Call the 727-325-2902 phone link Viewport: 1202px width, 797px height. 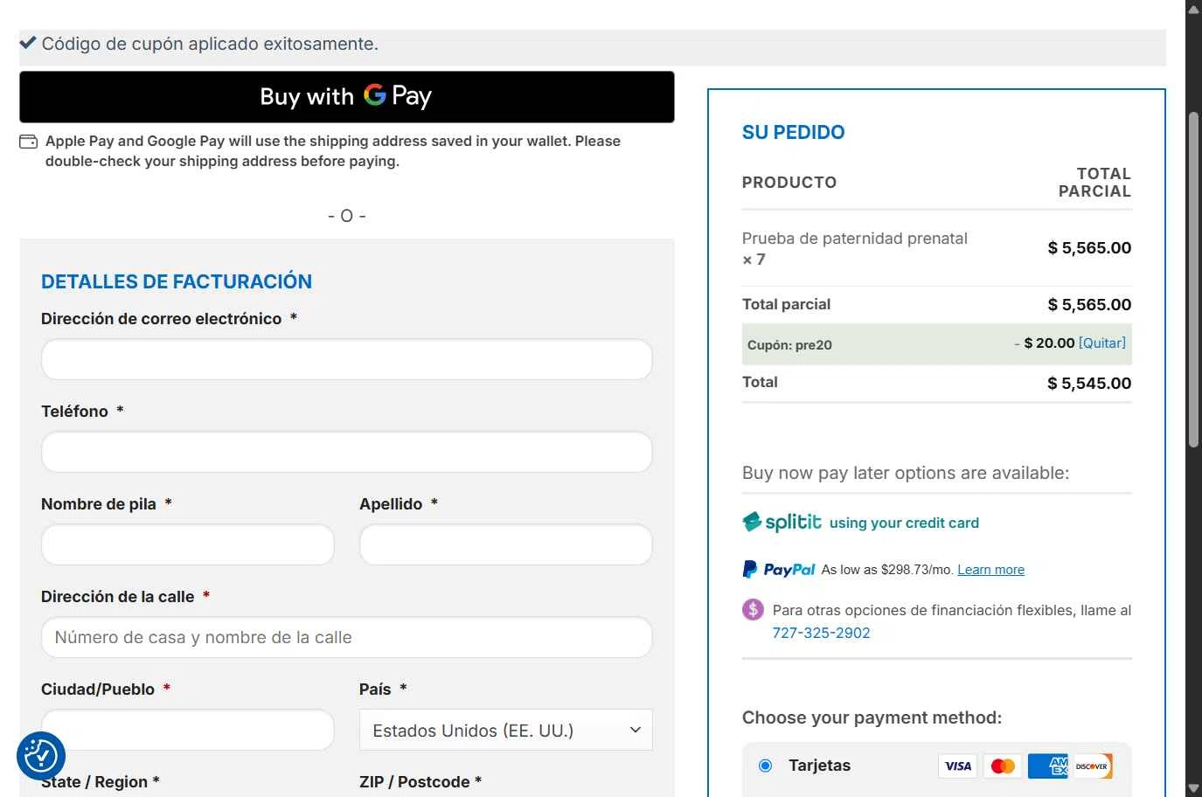[x=821, y=633]
